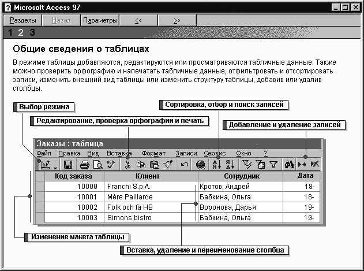
Task: Click the >> next topic button
Action: [x=177, y=20]
